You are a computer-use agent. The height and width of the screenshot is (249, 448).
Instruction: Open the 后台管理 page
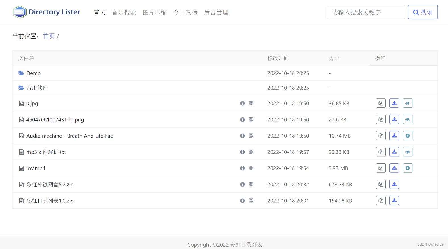[216, 12]
